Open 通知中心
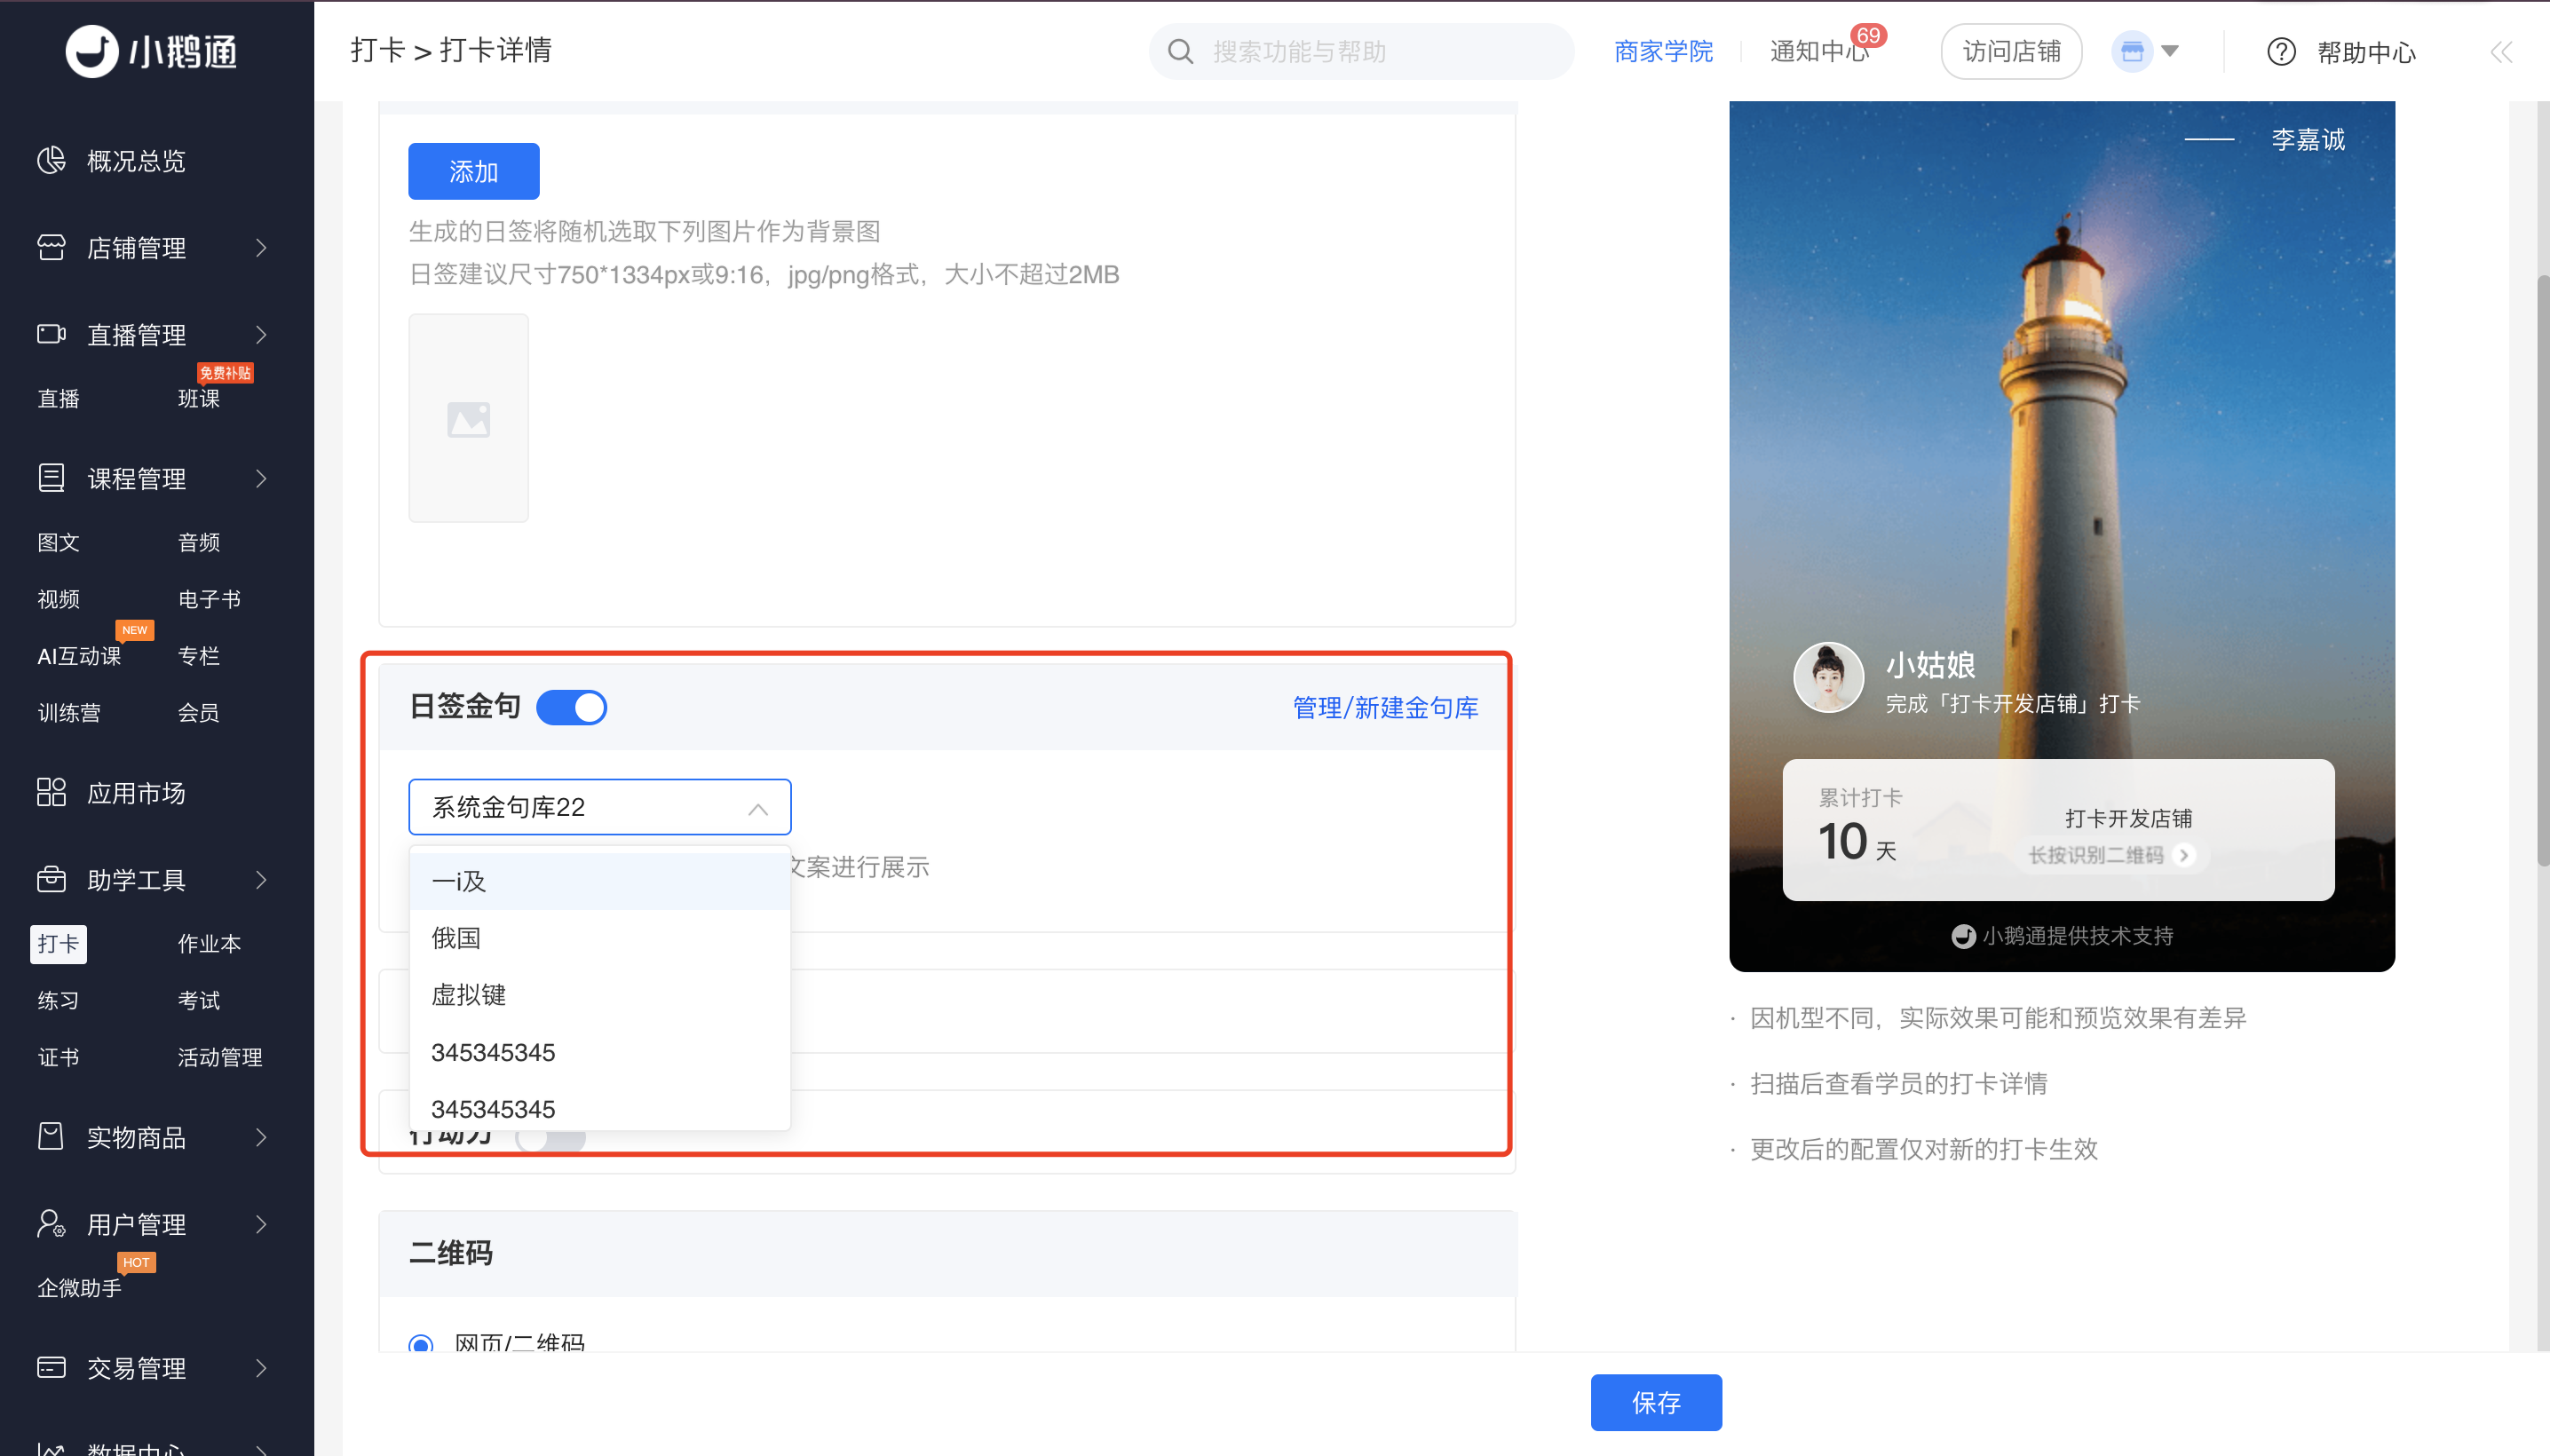 1820,51
